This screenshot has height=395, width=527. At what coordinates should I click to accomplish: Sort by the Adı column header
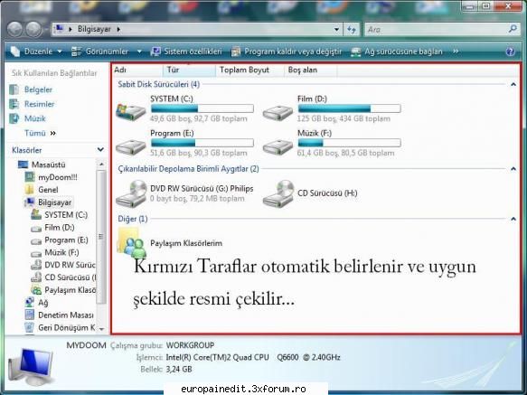(137, 70)
